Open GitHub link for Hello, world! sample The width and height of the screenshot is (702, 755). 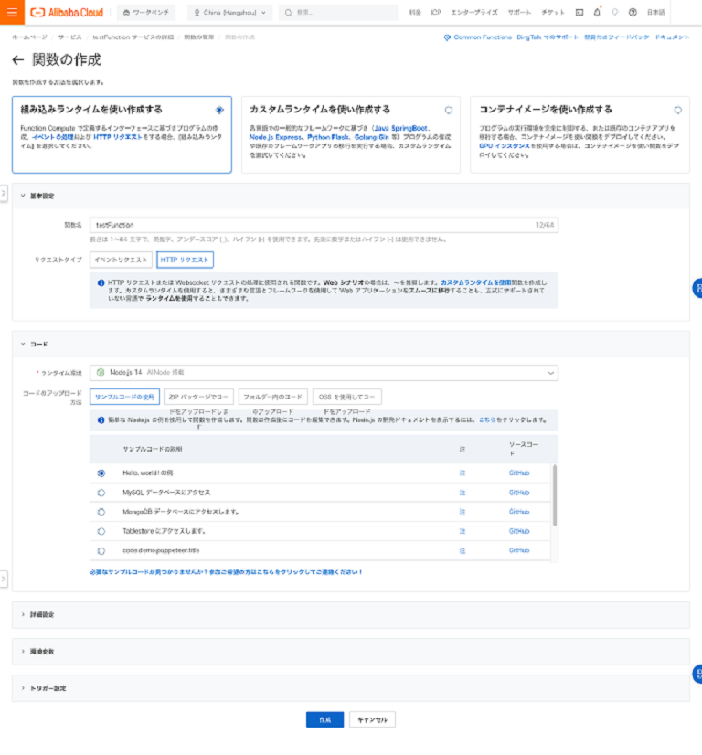click(518, 473)
